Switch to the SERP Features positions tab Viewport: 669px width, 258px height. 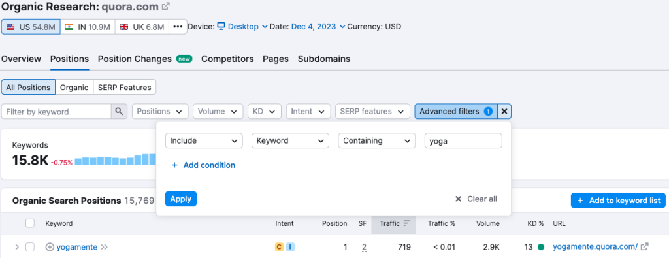(x=125, y=88)
